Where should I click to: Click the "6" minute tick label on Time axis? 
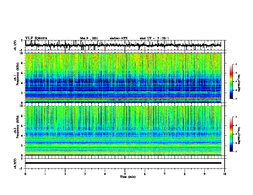145,174
